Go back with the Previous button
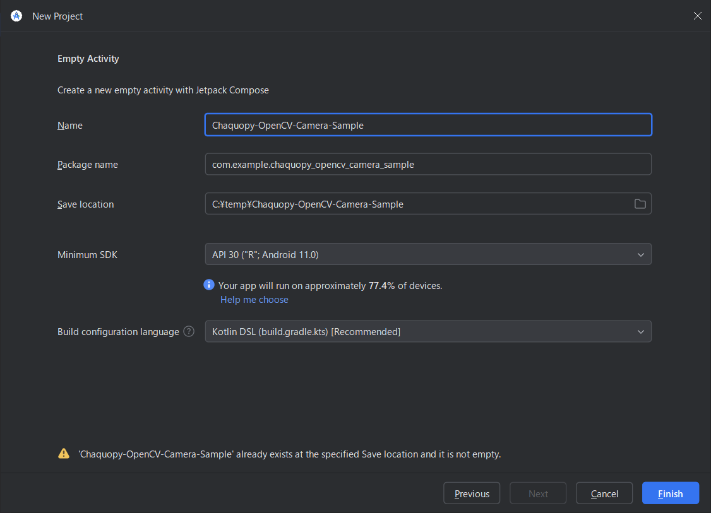 [x=472, y=493]
